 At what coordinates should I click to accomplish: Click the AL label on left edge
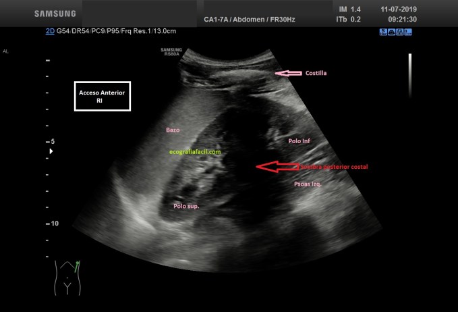tap(6, 51)
